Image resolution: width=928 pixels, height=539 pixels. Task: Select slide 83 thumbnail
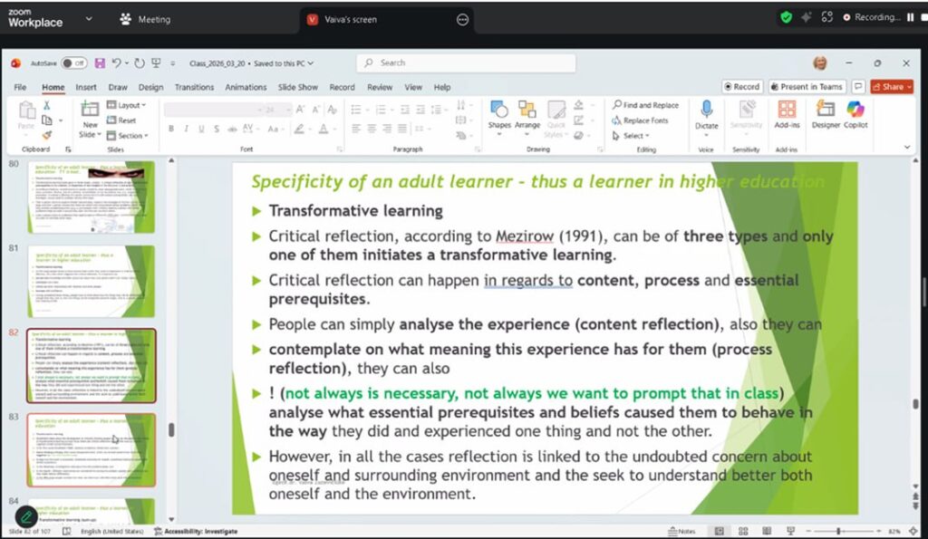click(x=92, y=450)
